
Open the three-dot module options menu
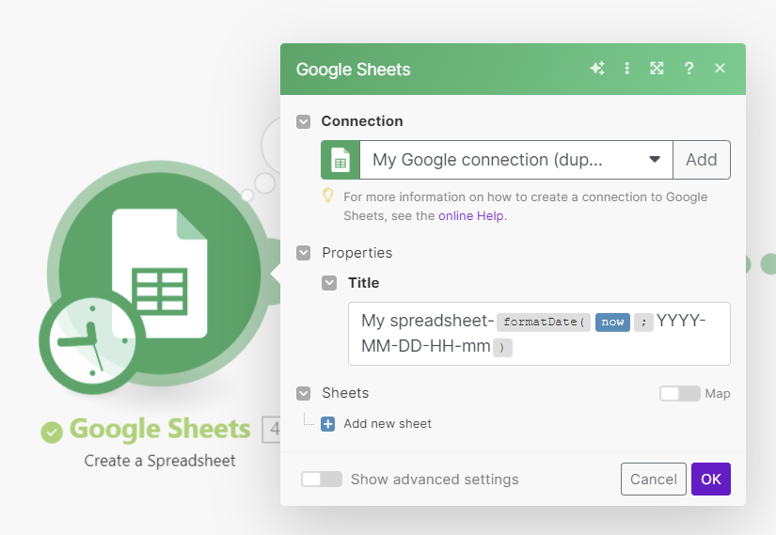627,69
